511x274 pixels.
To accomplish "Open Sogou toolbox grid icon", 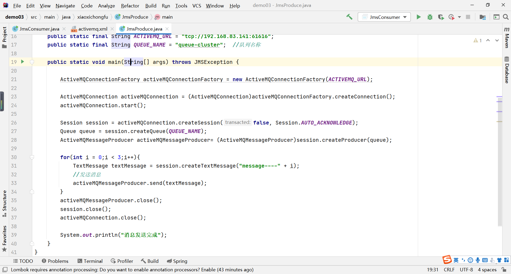I will coord(506,260).
